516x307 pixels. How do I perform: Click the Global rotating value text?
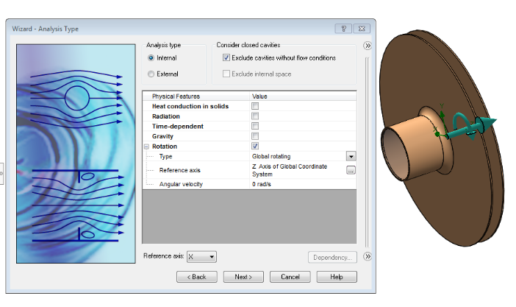click(271, 156)
